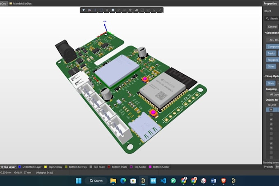Select the Move Objects plus tool
The width and height of the screenshot is (279, 186).
pyautogui.click(x=95, y=10)
